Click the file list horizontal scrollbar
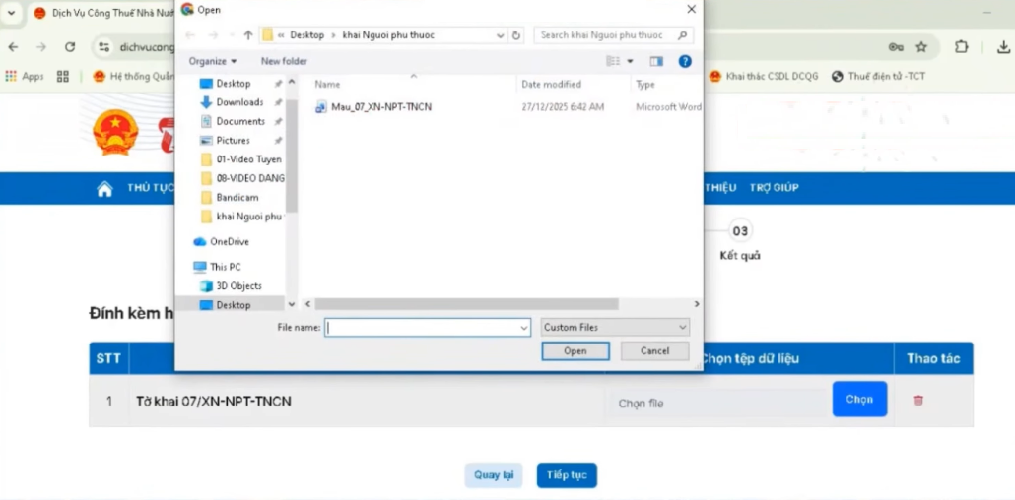Screen dimensions: 1015x500 point(466,303)
